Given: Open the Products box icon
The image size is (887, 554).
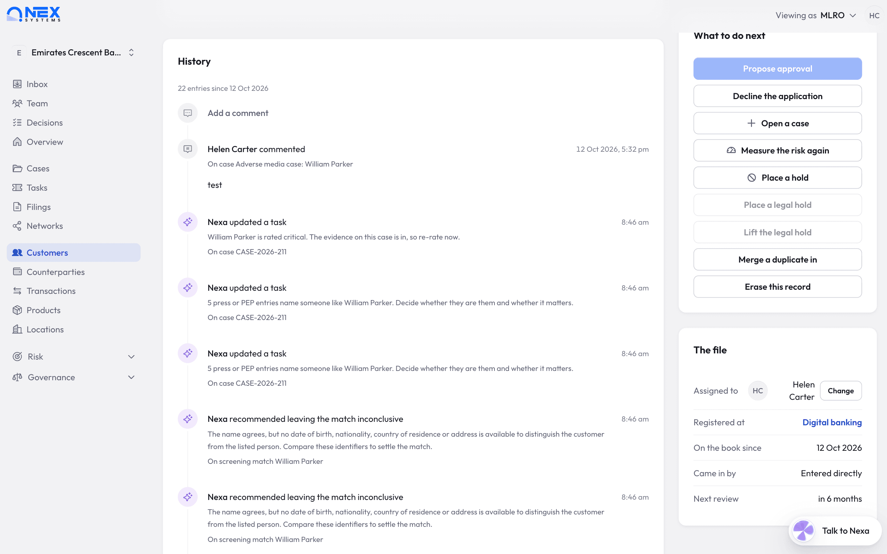Looking at the screenshot, I should point(17,310).
